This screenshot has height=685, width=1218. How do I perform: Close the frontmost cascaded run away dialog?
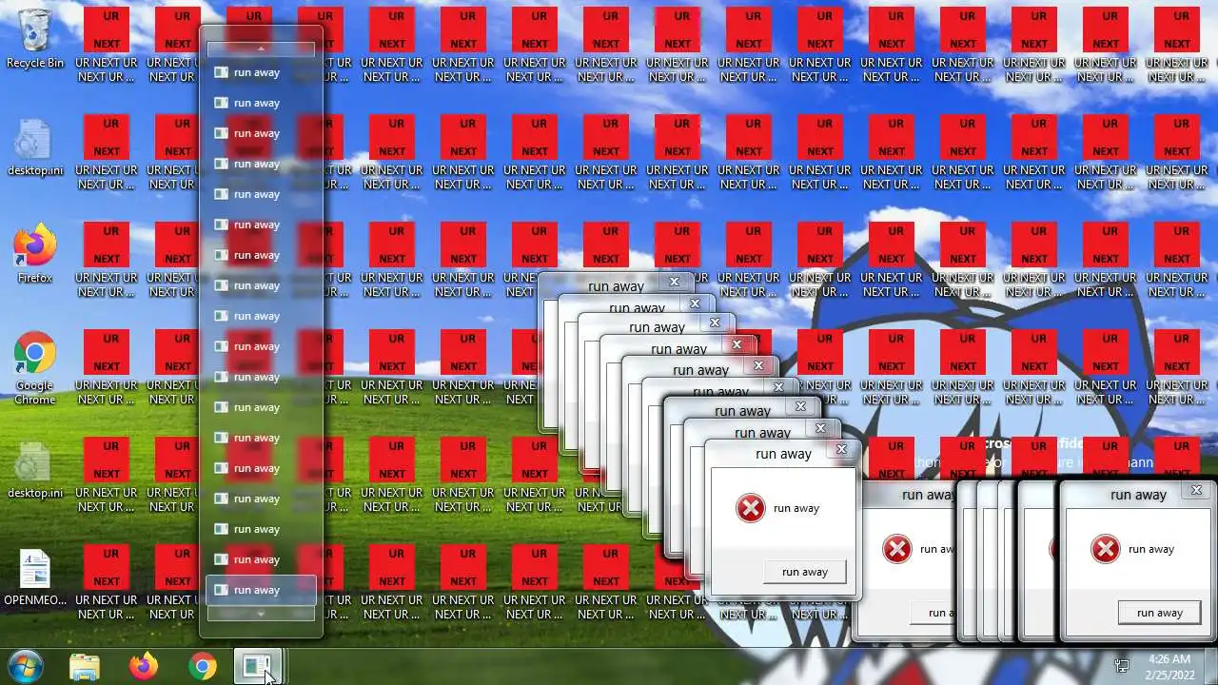[841, 449]
